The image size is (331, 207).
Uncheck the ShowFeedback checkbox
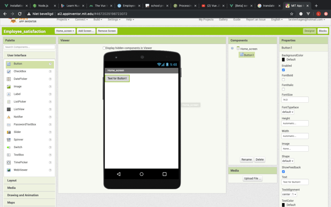tap(283, 171)
